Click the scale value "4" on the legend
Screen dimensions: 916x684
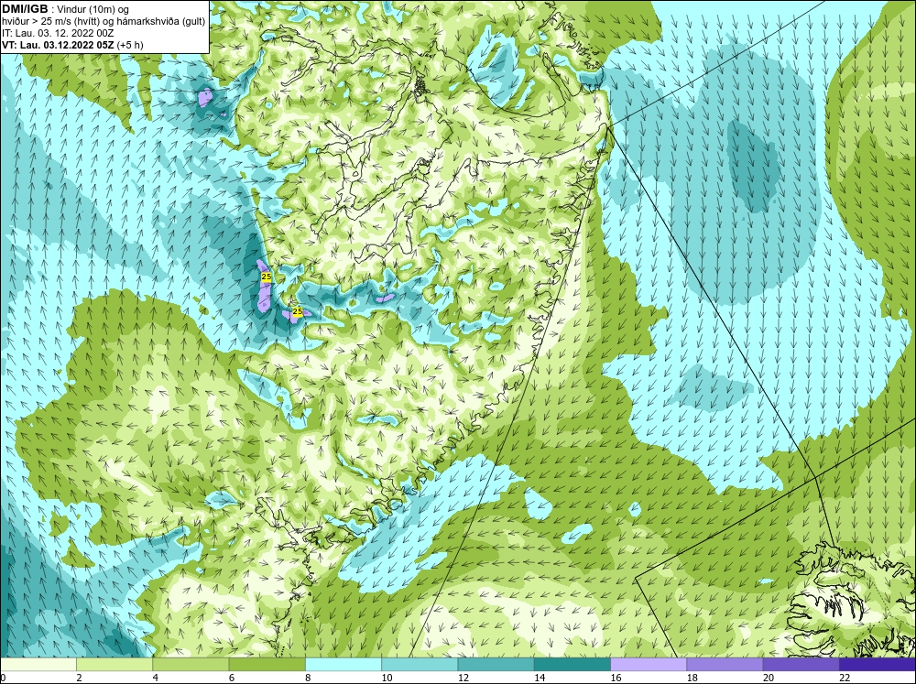tap(156, 678)
